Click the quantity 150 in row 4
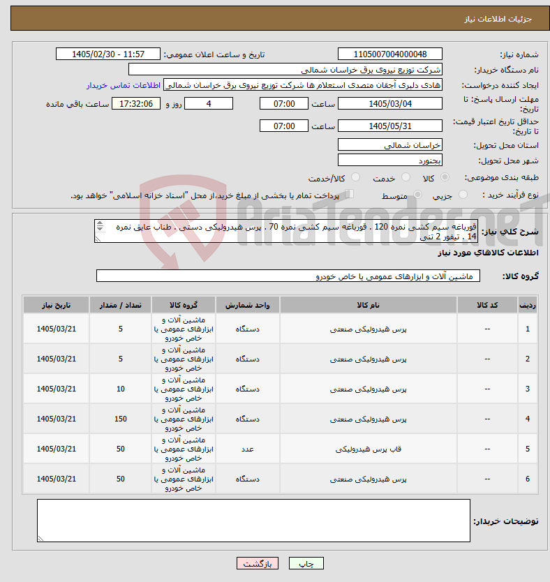This screenshot has width=550, height=582. [x=120, y=419]
